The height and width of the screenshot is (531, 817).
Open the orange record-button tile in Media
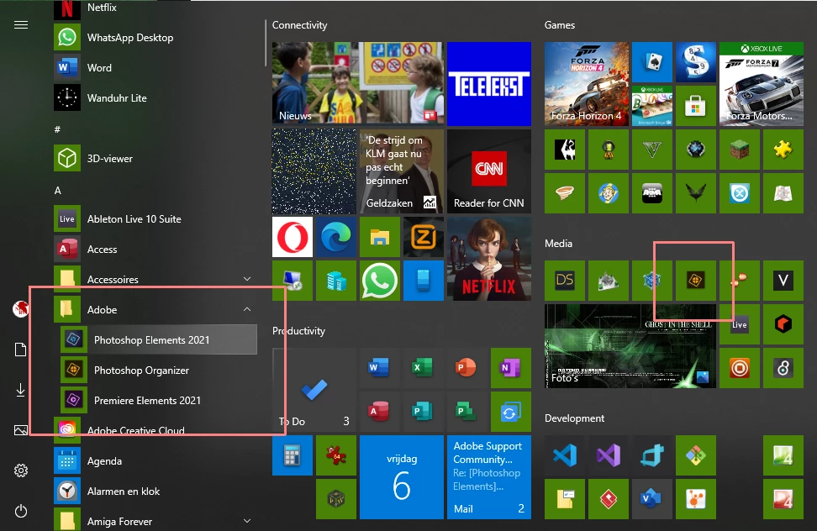tap(740, 368)
